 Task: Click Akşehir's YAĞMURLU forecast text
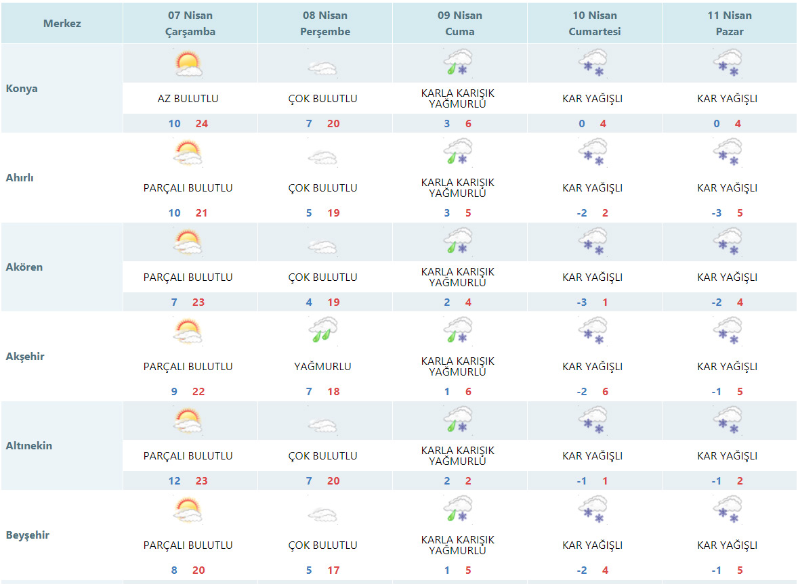pos(323,367)
